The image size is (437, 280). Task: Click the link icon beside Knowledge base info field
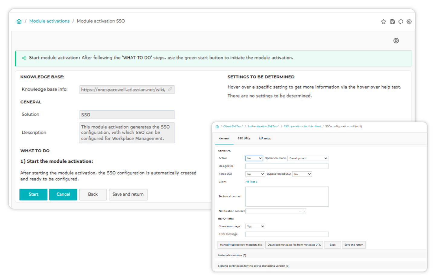pos(170,89)
